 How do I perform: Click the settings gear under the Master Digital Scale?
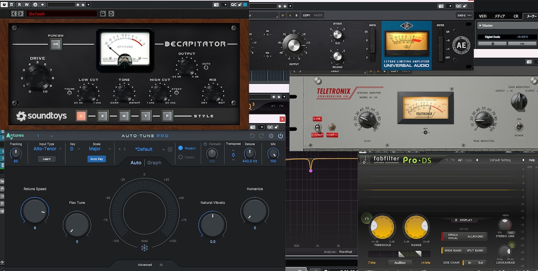493,44
